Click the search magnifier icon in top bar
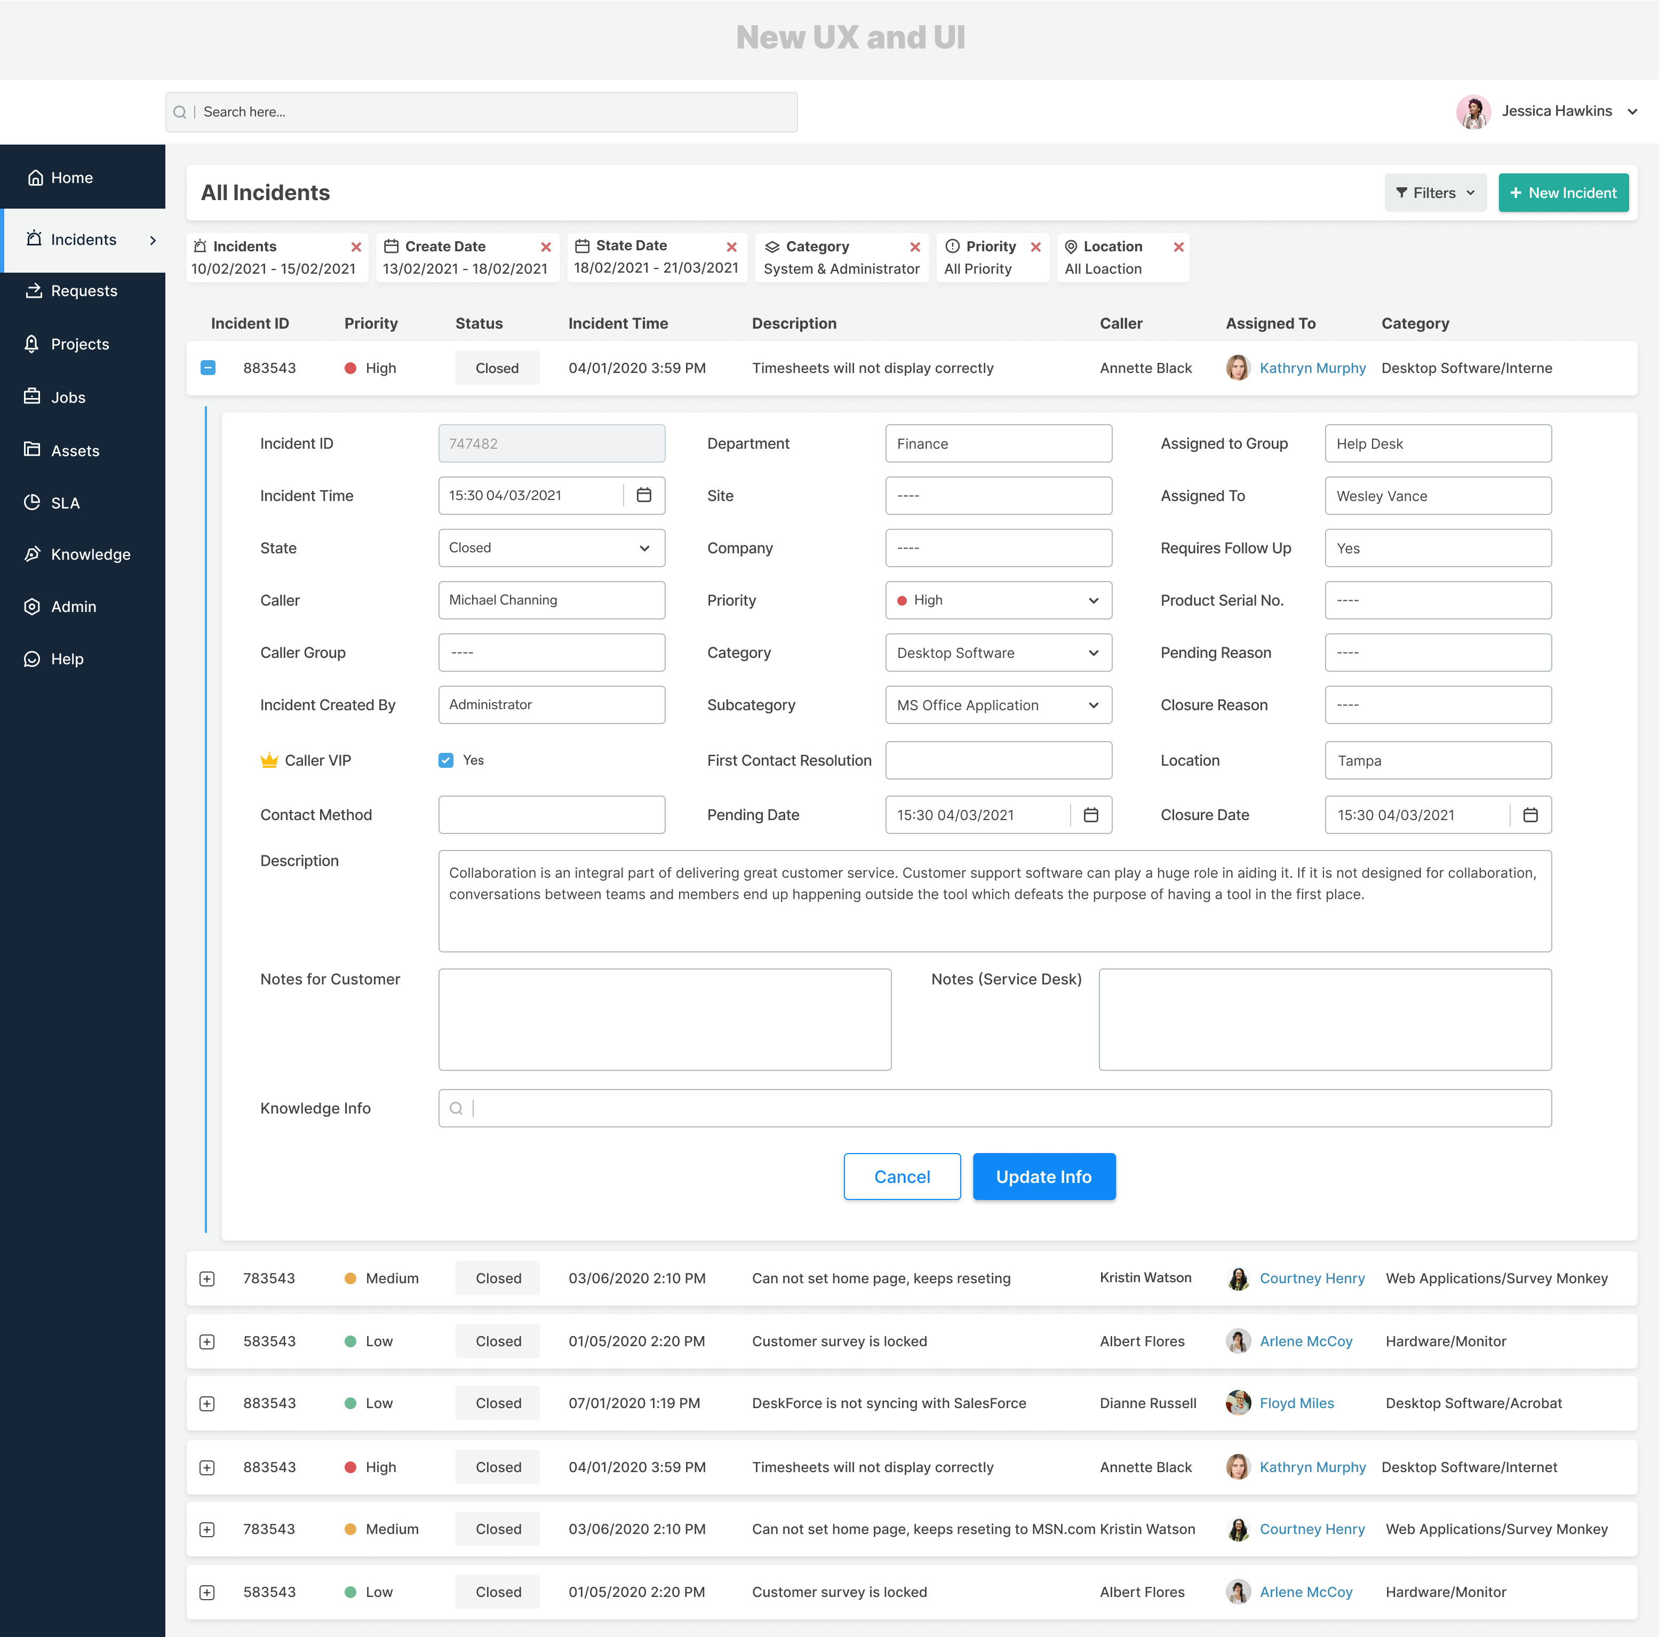The width and height of the screenshot is (1659, 1637). point(179,113)
